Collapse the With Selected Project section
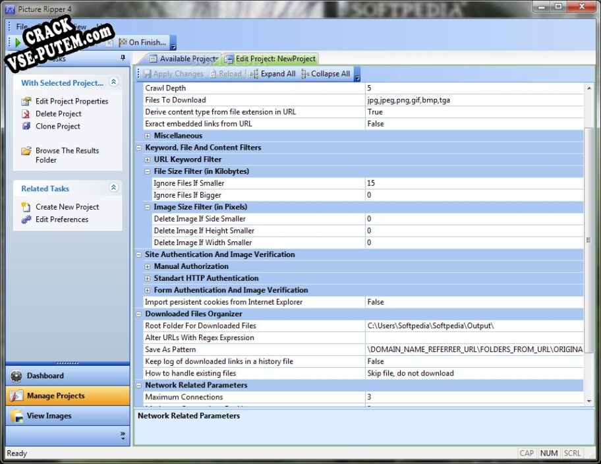Viewport: 601px width, 464px height. [x=113, y=82]
